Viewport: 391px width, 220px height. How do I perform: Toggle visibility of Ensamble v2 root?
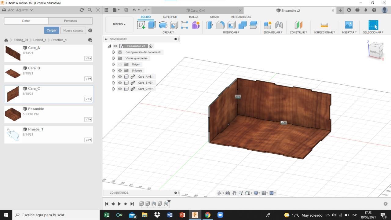pyautogui.click(x=115, y=46)
